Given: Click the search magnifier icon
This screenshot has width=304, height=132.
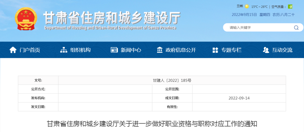Looking at the screenshot, I should coord(296,28).
